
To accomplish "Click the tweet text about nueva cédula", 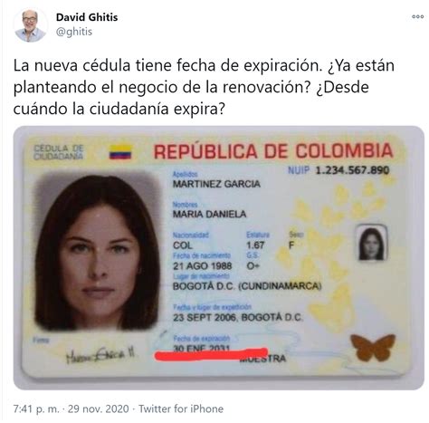I will click(204, 87).
